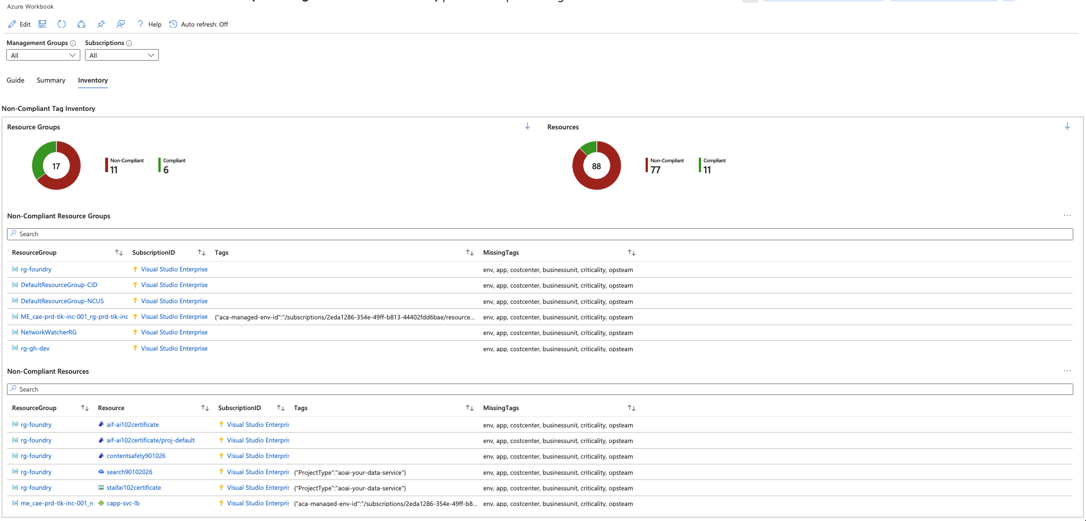Open the DefaultResourceGroup-CID link

[59, 285]
